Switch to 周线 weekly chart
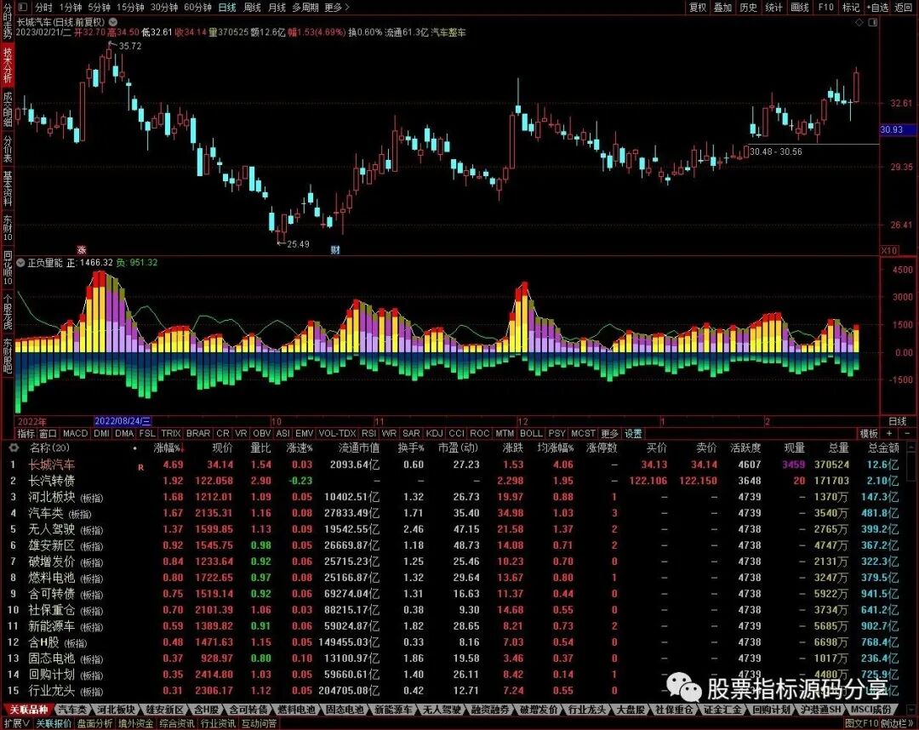Image resolution: width=919 pixels, height=730 pixels. pos(252,7)
